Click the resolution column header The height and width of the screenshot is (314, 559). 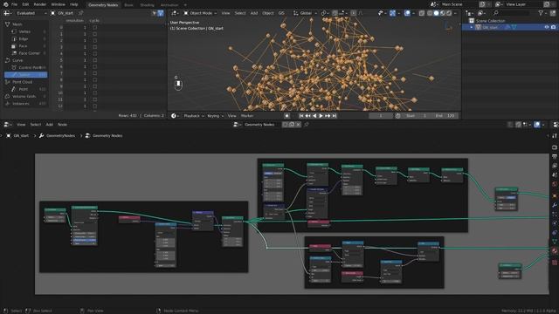click(75, 21)
